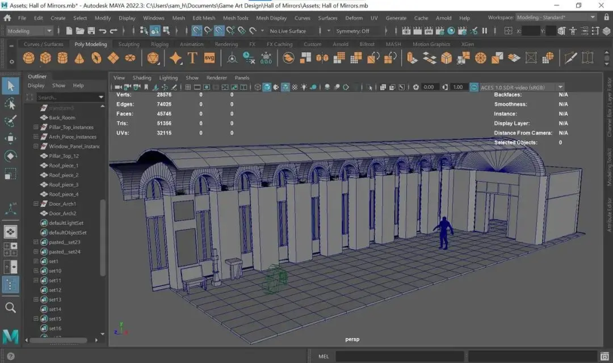Click the Redo arrow icon
Image resolution: width=613 pixels, height=363 pixels.
point(114,31)
